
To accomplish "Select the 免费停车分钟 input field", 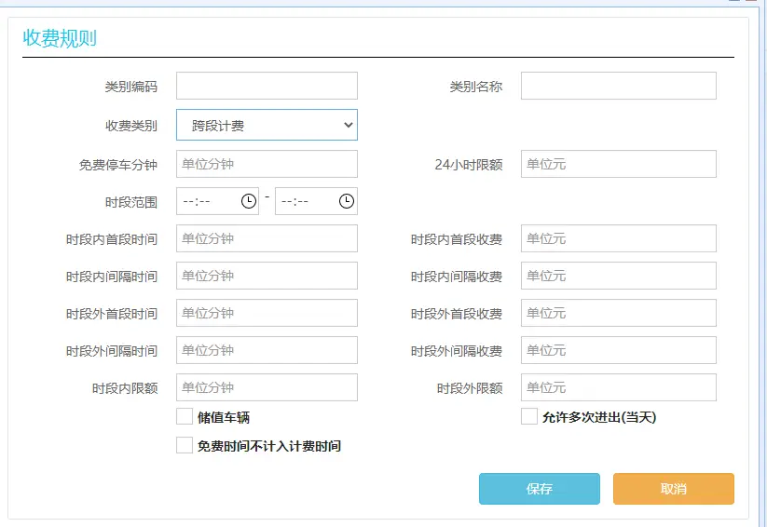I will point(267,164).
